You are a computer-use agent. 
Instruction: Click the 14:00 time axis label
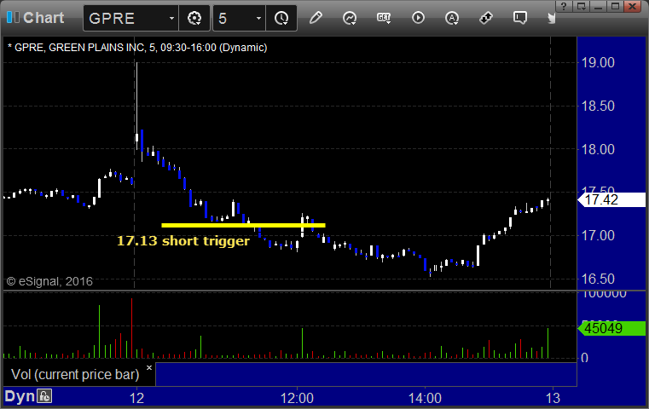[x=425, y=398]
